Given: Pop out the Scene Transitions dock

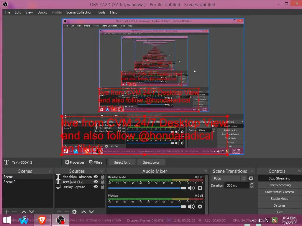Looking at the screenshot, I should tap(252, 171).
